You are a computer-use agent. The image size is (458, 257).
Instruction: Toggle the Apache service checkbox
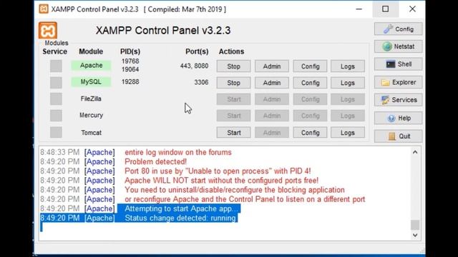click(x=56, y=66)
